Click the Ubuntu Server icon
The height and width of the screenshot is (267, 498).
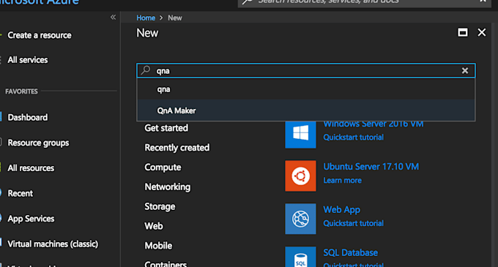[x=300, y=176]
